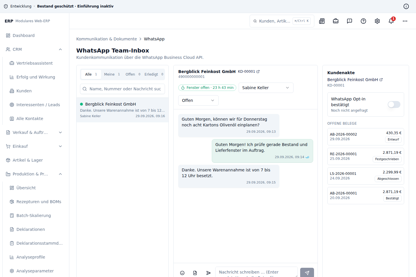Open the Offen status dropdown
Viewport: 416px width, 277px height.
[x=198, y=100]
